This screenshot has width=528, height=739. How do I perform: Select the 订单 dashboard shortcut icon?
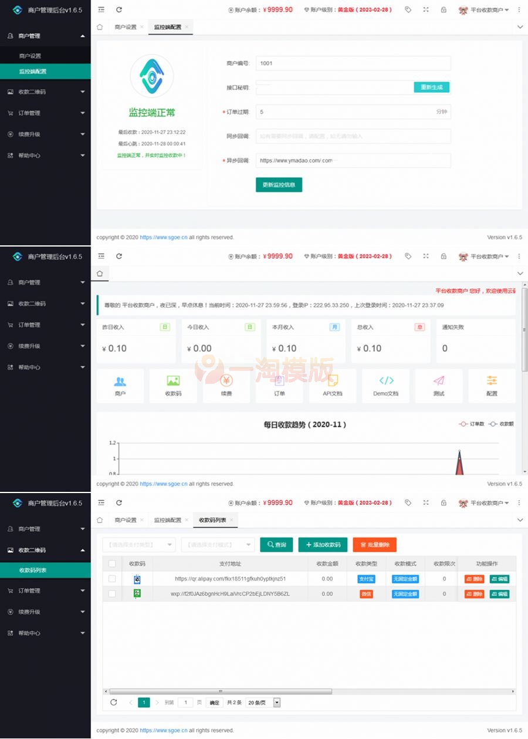click(279, 382)
